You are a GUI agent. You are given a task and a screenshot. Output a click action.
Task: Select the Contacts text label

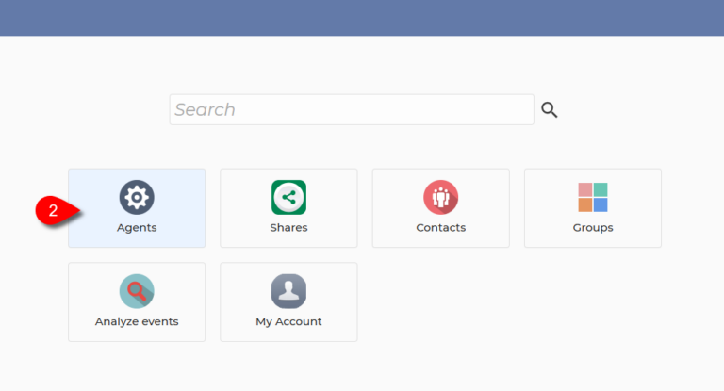pos(440,228)
